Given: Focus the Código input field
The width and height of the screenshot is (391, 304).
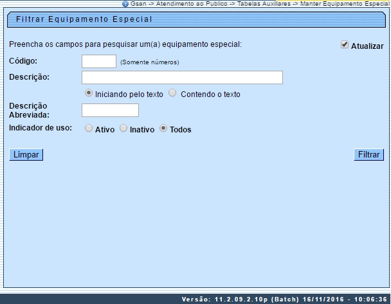Looking at the screenshot, I should pyautogui.click(x=99, y=61).
